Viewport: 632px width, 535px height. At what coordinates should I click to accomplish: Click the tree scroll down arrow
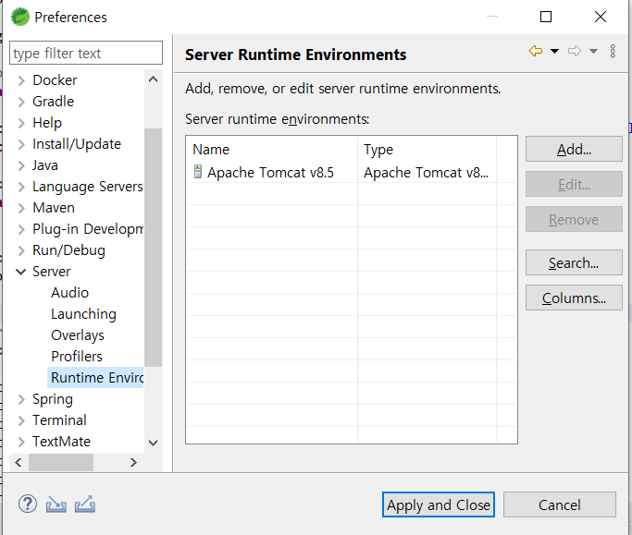pos(154,444)
